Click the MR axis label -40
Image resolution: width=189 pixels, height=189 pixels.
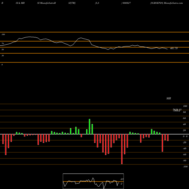[x=184, y=149]
